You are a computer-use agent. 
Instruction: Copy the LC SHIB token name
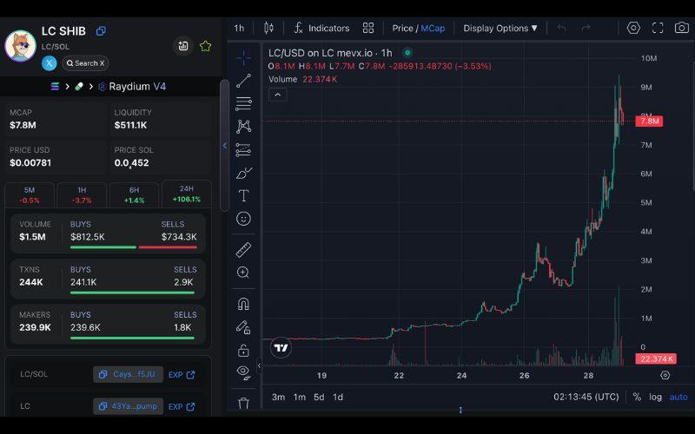(x=101, y=31)
